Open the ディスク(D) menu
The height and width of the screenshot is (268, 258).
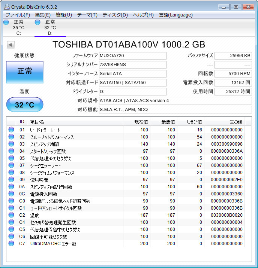(x=115, y=15)
